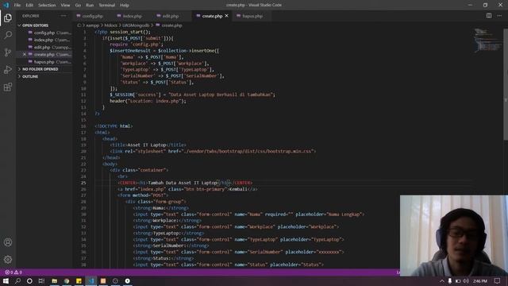Image resolution: width=508 pixels, height=286 pixels.
Task: Open the Search view in activity bar
Action: click(8, 35)
